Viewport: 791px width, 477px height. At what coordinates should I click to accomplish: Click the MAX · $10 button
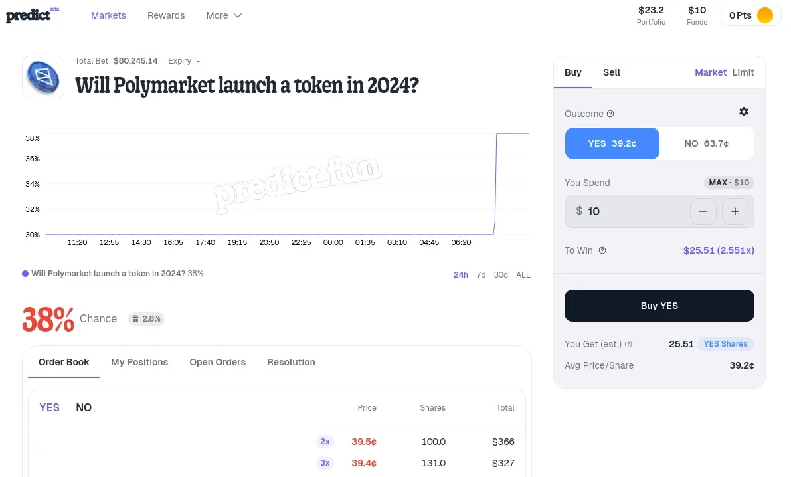tap(729, 182)
